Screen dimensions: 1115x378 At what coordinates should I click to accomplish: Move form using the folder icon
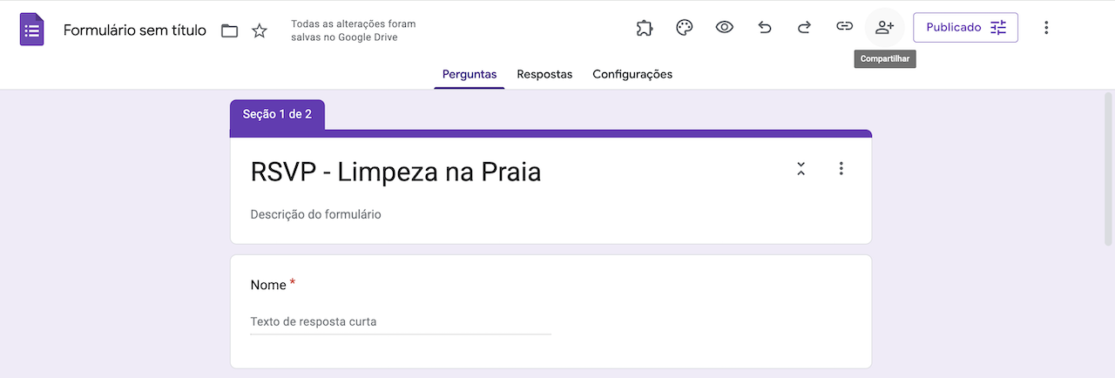(x=229, y=31)
